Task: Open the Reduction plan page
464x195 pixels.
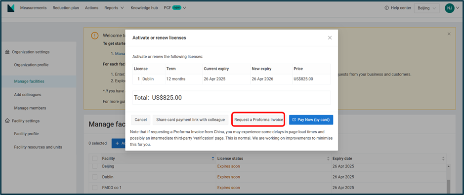Action: (66, 8)
